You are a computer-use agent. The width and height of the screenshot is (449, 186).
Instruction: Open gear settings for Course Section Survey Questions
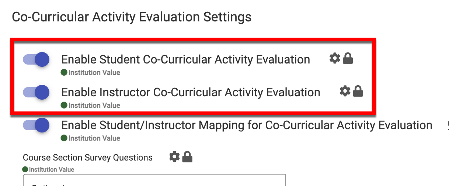tap(174, 157)
